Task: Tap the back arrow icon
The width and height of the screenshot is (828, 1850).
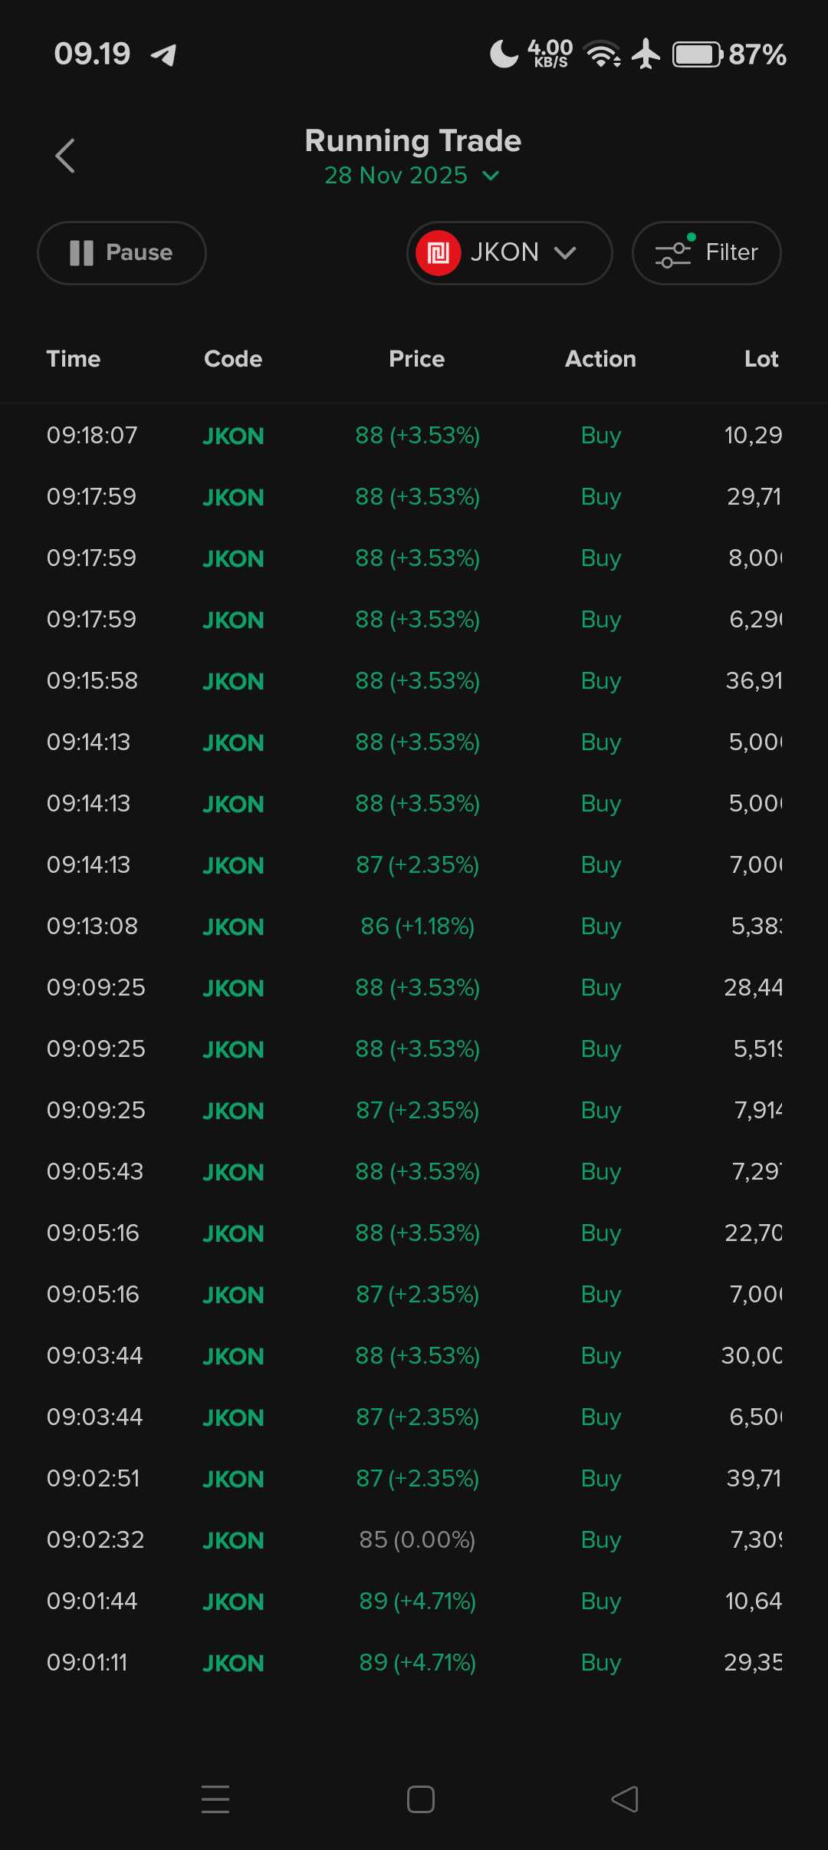Action: tap(65, 156)
